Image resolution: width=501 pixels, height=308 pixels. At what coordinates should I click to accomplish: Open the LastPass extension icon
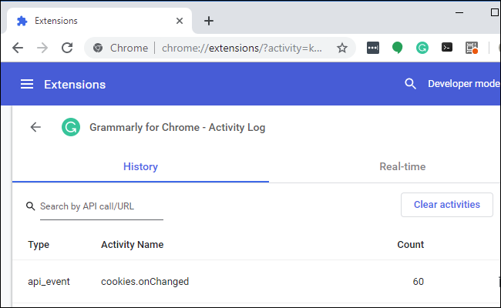point(373,48)
